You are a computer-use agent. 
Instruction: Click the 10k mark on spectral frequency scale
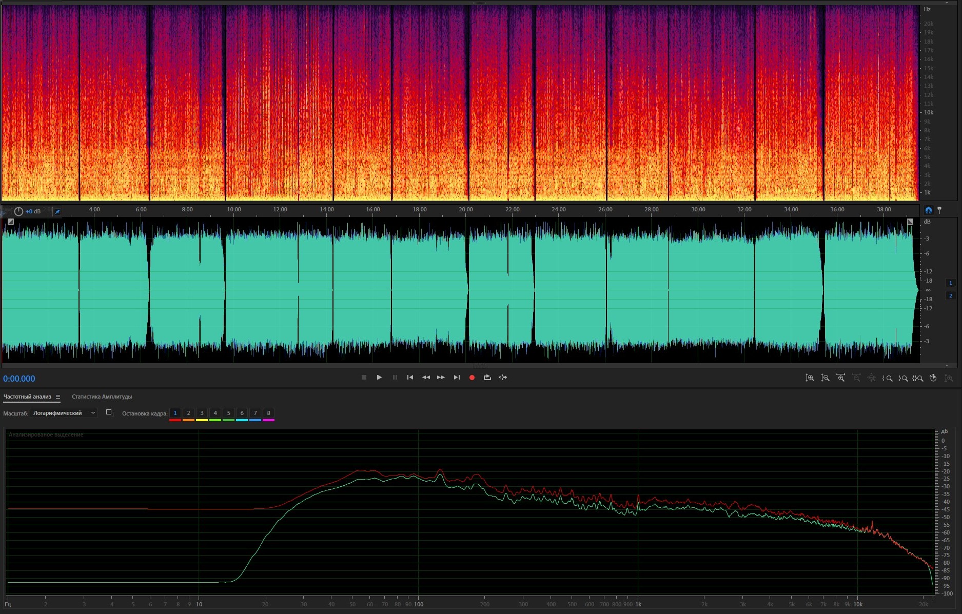click(929, 112)
